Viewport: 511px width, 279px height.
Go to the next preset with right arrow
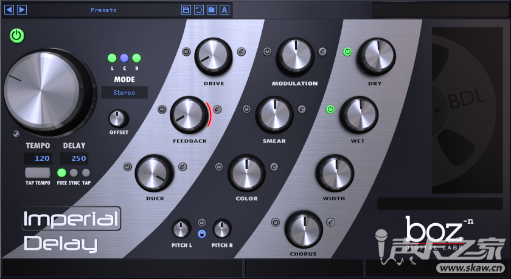(22, 10)
